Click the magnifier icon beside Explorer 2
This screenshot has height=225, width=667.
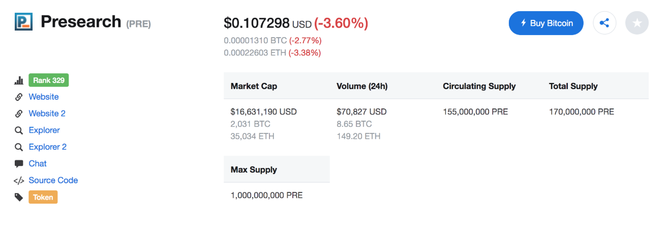click(19, 147)
